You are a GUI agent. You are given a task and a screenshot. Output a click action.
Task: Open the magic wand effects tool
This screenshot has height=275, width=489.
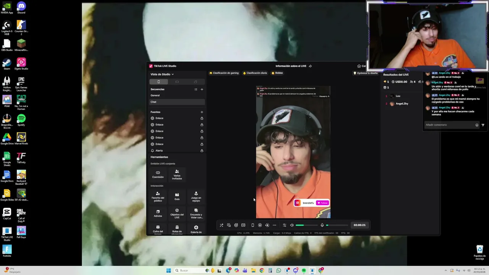(221, 225)
